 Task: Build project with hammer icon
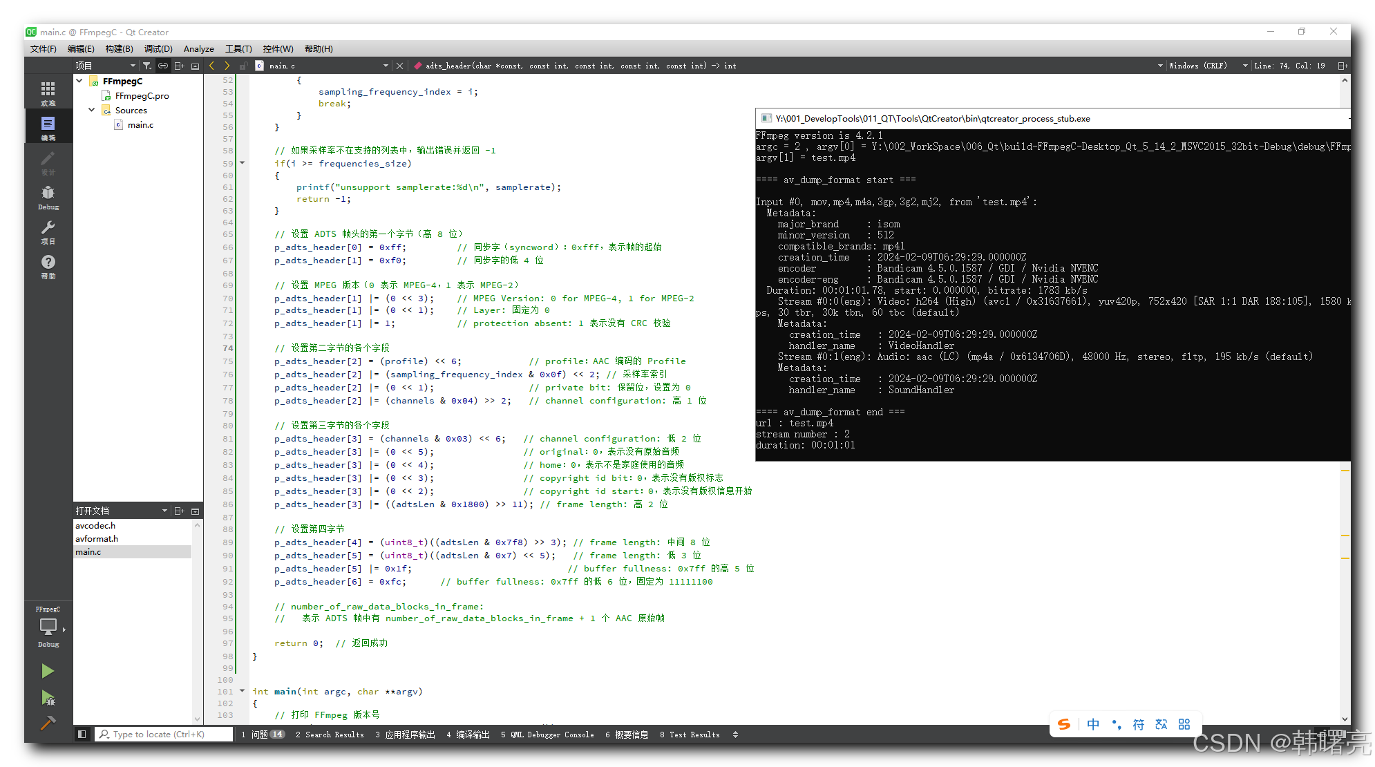(48, 723)
